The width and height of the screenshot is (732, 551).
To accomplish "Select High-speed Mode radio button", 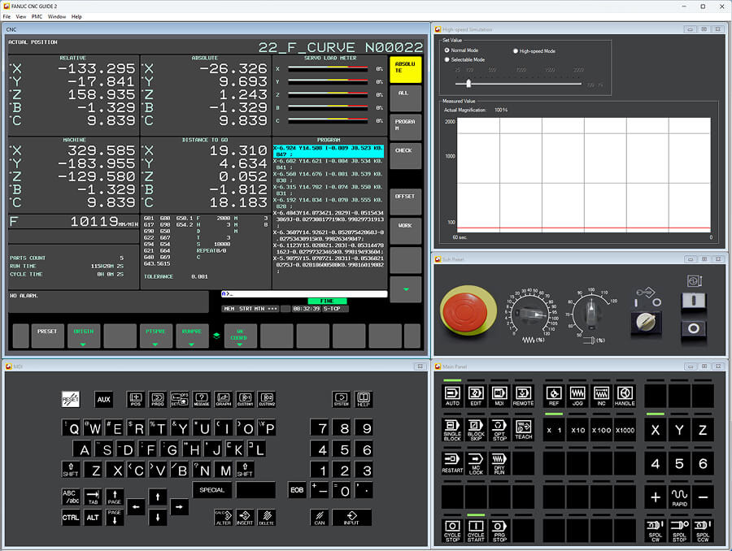I will pos(516,50).
